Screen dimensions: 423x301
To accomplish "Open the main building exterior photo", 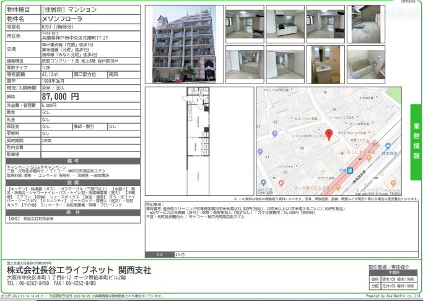I will 185,44.
